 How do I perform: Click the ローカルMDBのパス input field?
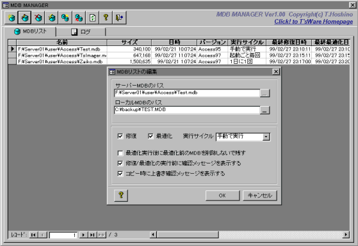pos(187,110)
